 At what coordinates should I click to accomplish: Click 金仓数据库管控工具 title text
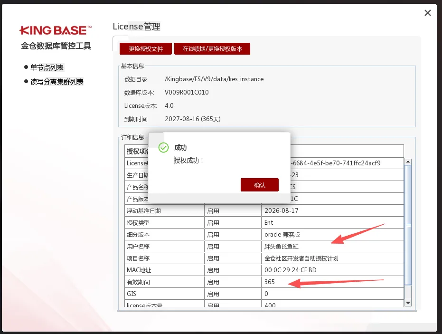[56, 46]
